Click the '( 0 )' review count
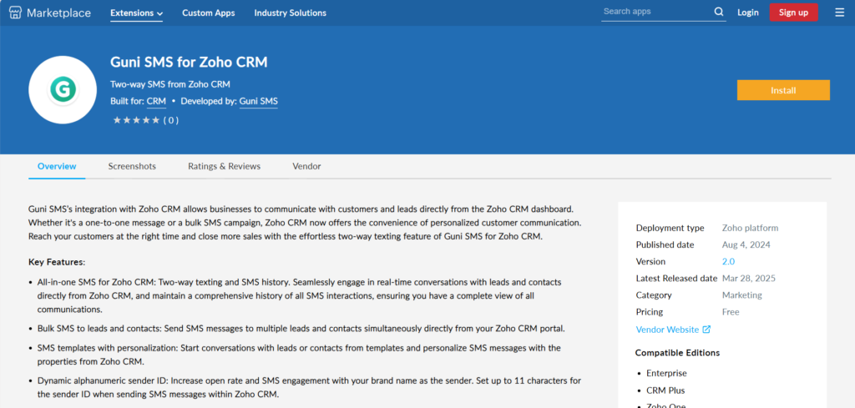Image resolution: width=855 pixels, height=408 pixels. click(171, 120)
